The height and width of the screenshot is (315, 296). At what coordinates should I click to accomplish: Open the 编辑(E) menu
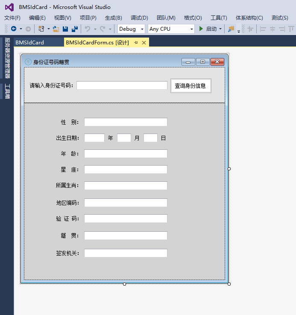pyautogui.click(x=37, y=18)
